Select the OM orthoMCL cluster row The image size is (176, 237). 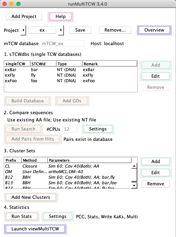click(68, 172)
